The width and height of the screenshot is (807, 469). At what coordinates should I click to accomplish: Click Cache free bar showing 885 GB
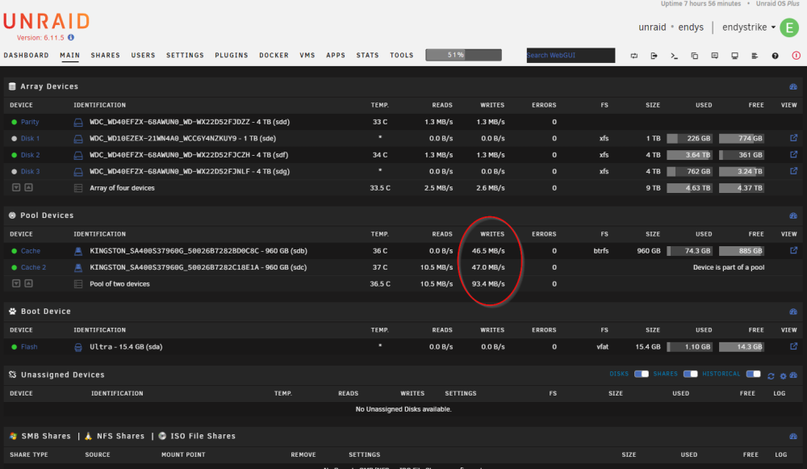point(741,251)
